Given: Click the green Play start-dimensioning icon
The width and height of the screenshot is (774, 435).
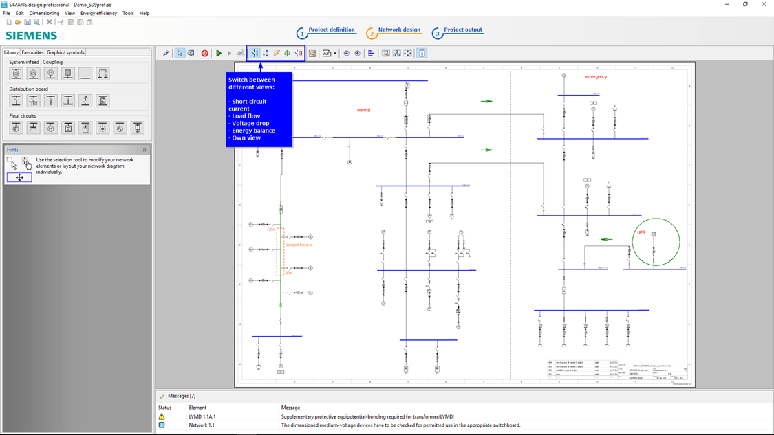Looking at the screenshot, I should click(219, 53).
